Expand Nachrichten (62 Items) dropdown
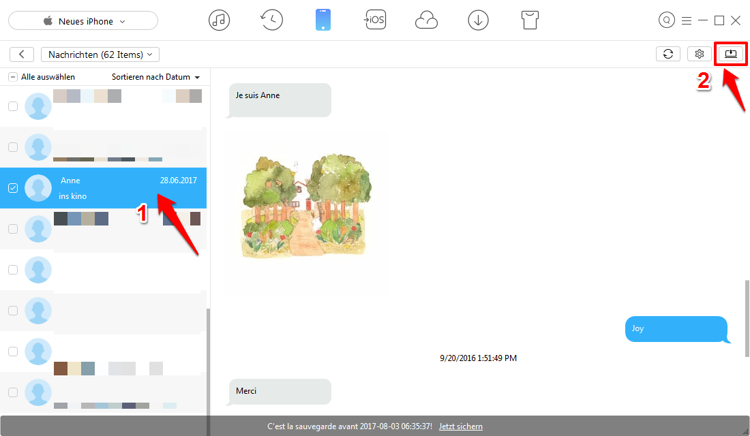750x436 pixels. click(100, 54)
